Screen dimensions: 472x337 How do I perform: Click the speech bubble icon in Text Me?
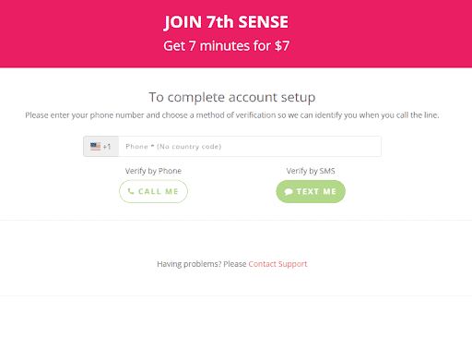pos(289,192)
